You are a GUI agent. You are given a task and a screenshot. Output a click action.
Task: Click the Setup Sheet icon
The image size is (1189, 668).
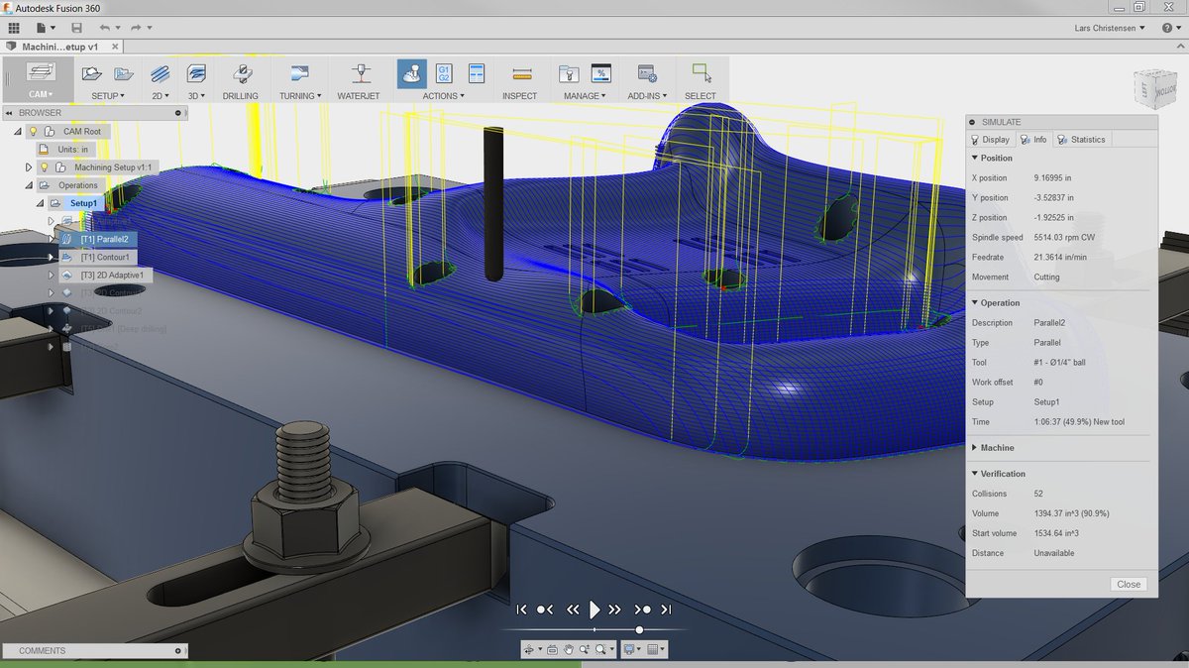(476, 73)
